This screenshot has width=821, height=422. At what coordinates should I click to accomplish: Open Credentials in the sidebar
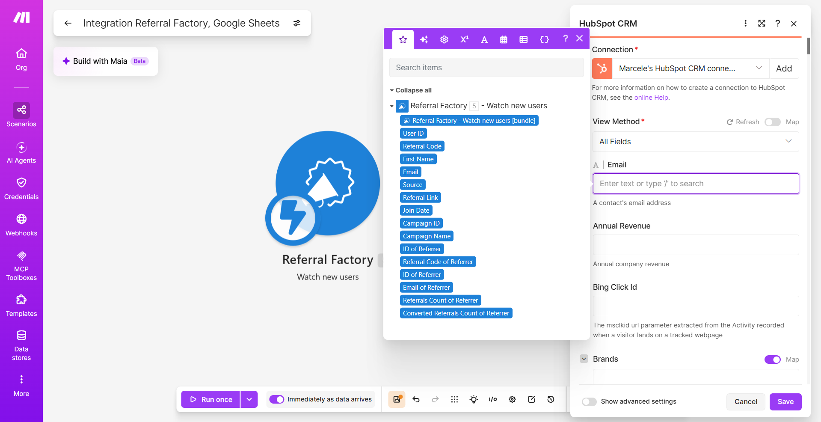coord(21,189)
